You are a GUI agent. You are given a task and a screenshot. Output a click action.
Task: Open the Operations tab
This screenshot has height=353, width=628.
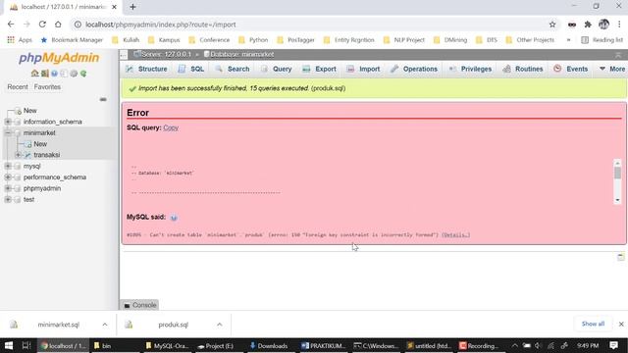[x=415, y=69]
